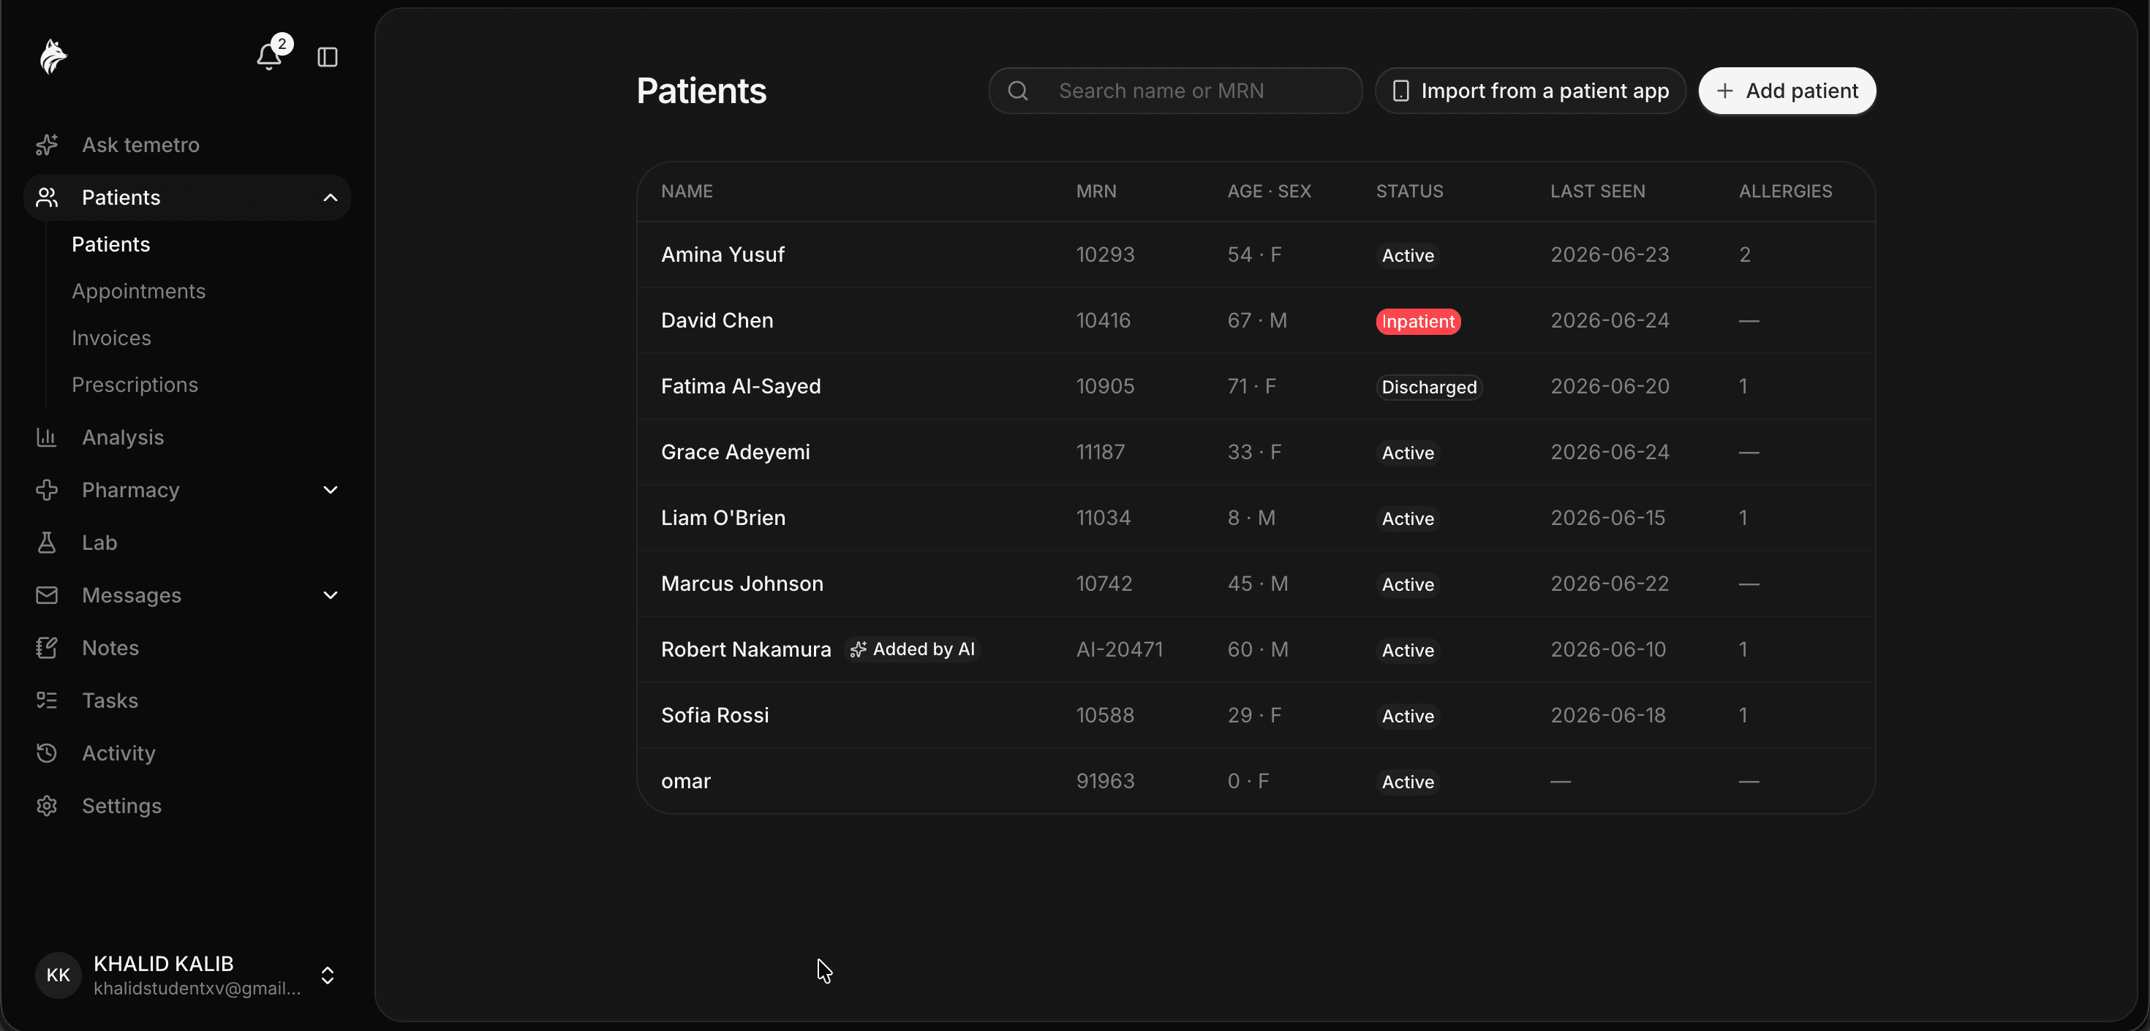Open the Patients sub-item in sidebar
The image size is (2150, 1031).
point(111,245)
